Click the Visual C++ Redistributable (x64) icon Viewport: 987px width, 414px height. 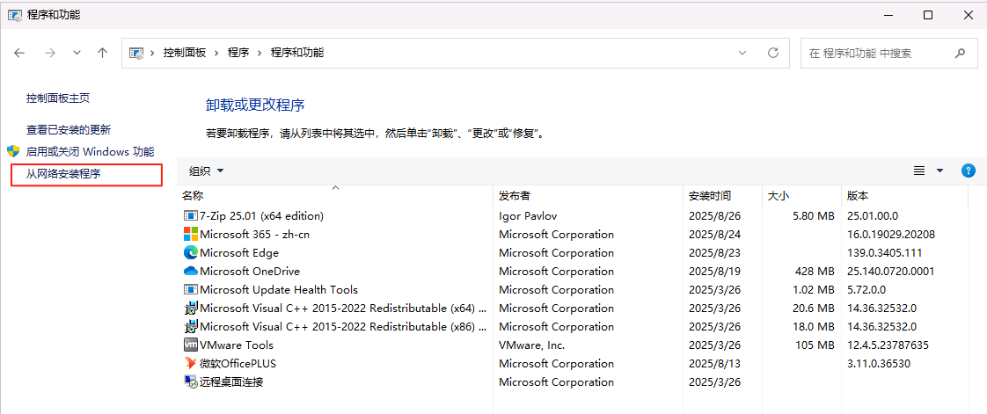pos(190,309)
